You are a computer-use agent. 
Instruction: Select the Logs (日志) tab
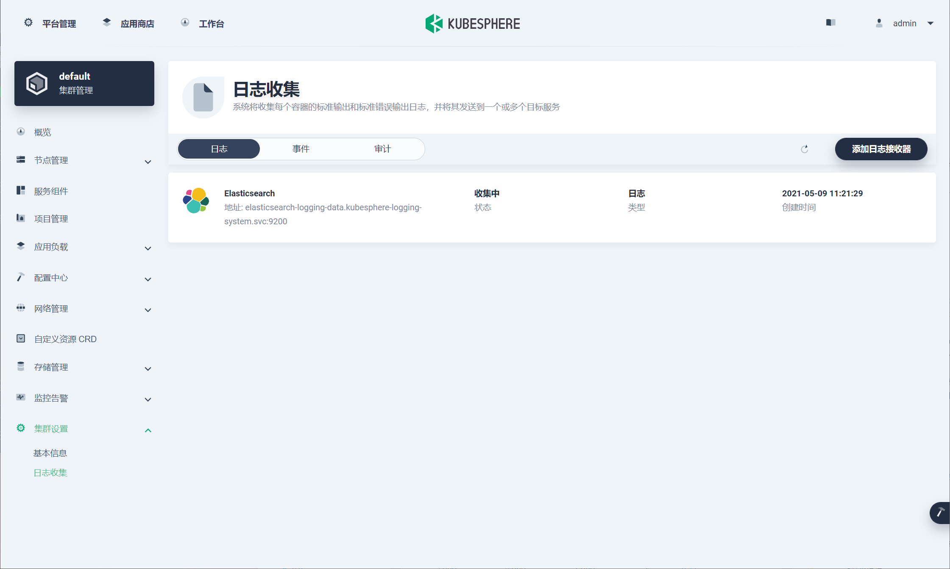click(x=219, y=149)
